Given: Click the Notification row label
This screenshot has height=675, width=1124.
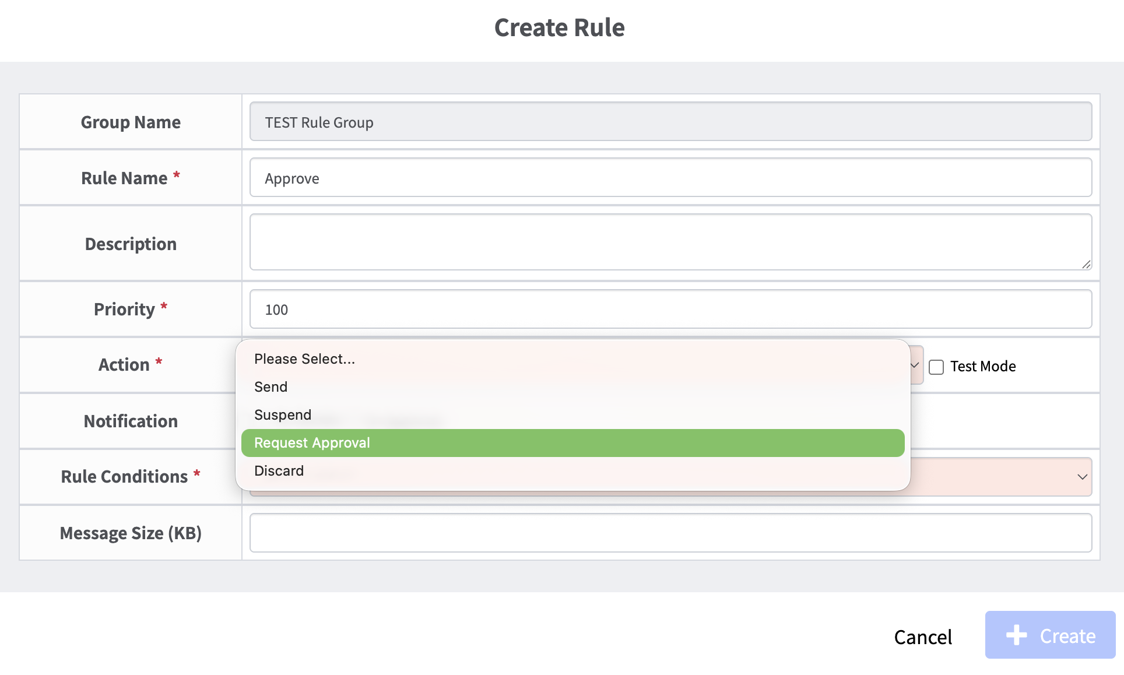Looking at the screenshot, I should tap(131, 421).
